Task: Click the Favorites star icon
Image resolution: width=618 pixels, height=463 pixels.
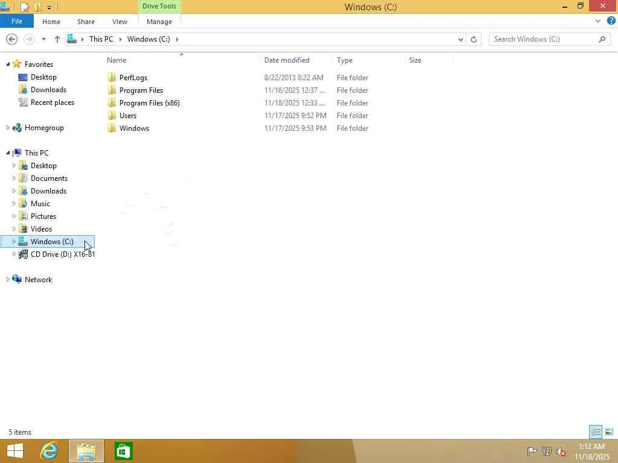Action: point(17,64)
